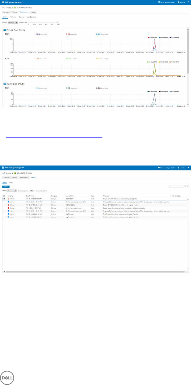
Task: Toggle FE Write MB/s legend swatch
Action: pos(160,37)
